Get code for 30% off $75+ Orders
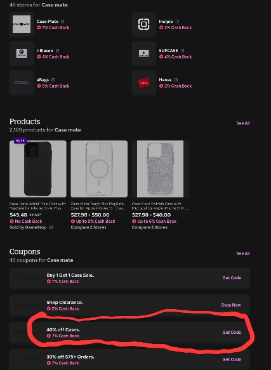This screenshot has height=370, width=271. point(232,359)
